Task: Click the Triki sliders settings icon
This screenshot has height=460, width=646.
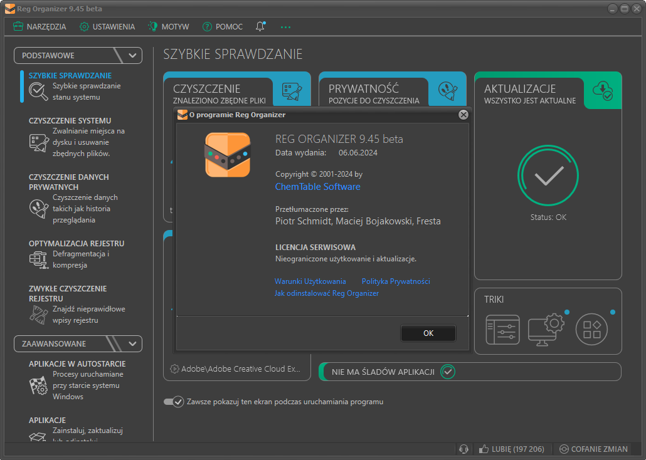Action: click(502, 330)
